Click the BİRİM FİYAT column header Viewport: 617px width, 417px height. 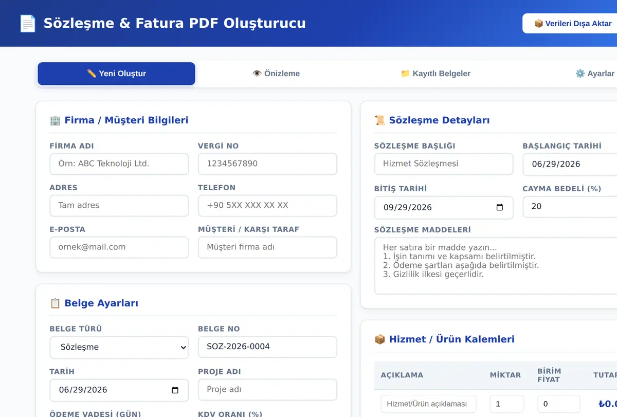coord(550,375)
